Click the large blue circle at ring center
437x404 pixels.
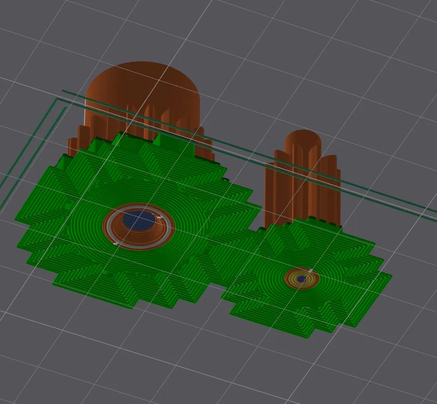[x=139, y=220]
